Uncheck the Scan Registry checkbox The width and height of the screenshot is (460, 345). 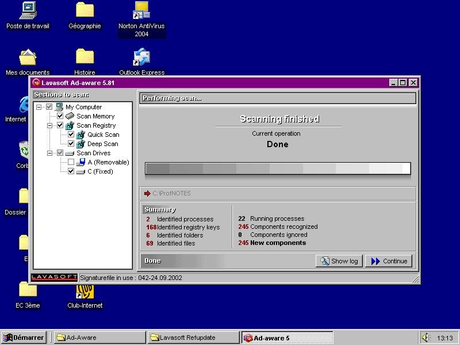coord(60,125)
